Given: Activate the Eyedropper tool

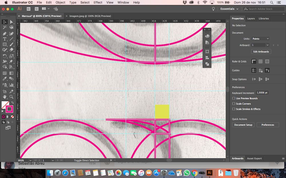Looking at the screenshot, I should tap(5, 79).
